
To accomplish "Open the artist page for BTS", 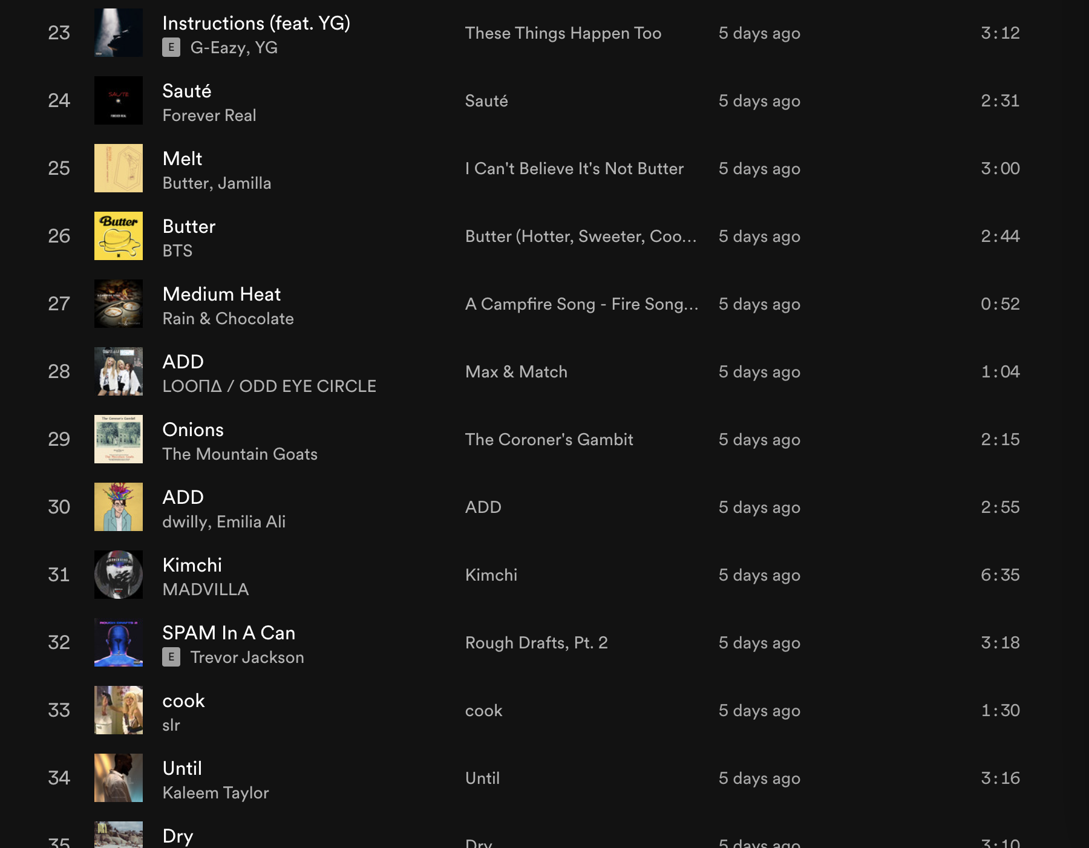I will [177, 250].
